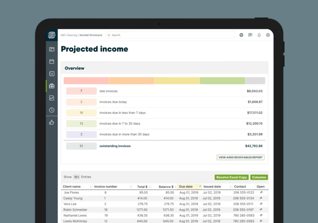Open the thumbs-up refer sidebar icon
318x223 pixels.
52,122
